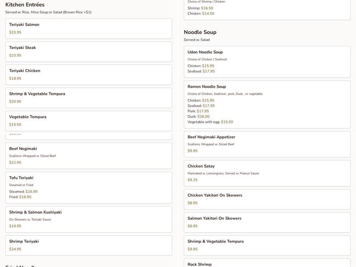Select Shrimp & Salmon Kushiyaki on skewers
The height and width of the screenshot is (267, 356).
pyautogui.click(x=89, y=219)
